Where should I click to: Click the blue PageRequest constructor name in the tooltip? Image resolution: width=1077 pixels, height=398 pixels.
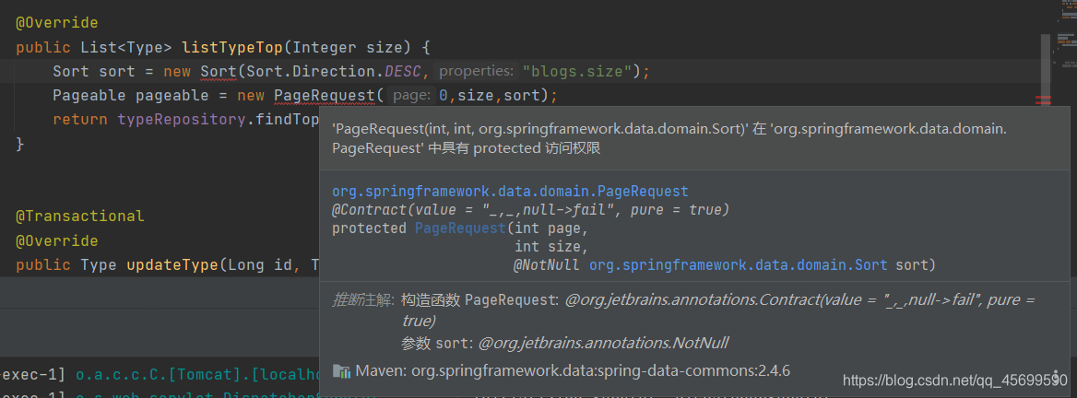460,228
